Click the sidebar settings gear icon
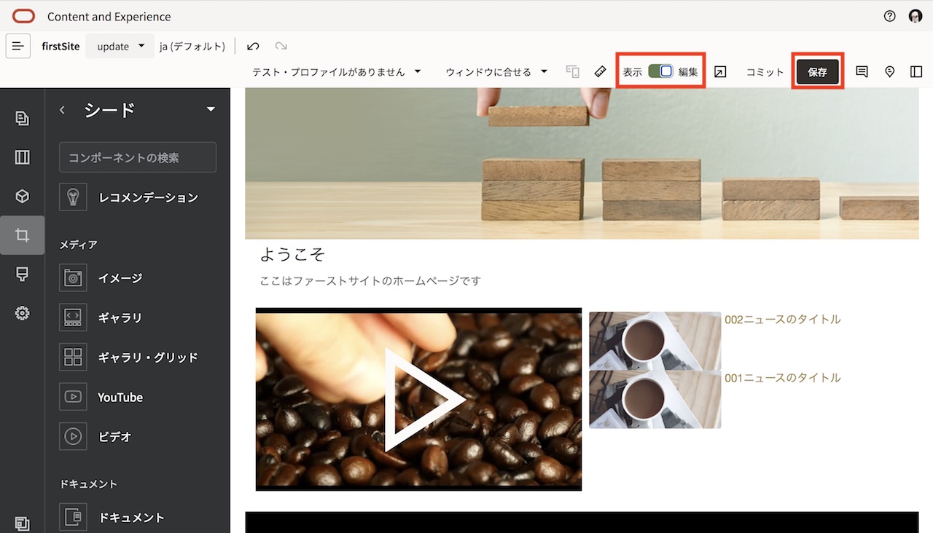The width and height of the screenshot is (933, 533). [22, 313]
